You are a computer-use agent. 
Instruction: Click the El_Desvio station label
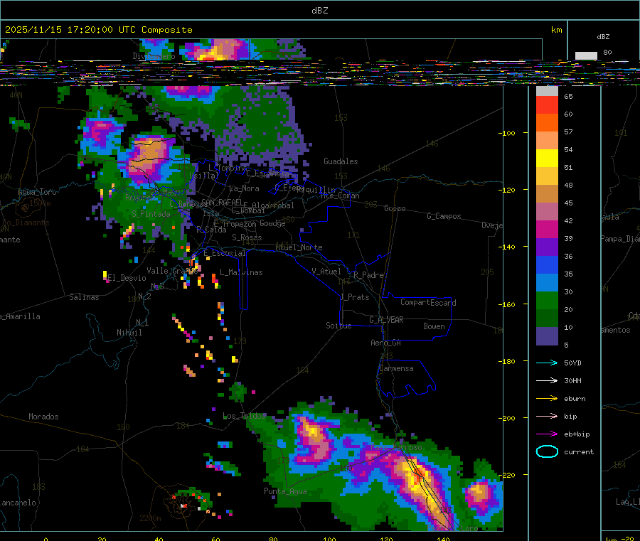(x=127, y=278)
